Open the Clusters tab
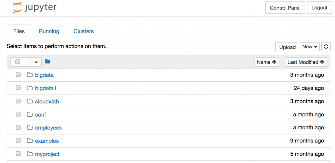The height and width of the screenshot is (163, 335). click(83, 31)
